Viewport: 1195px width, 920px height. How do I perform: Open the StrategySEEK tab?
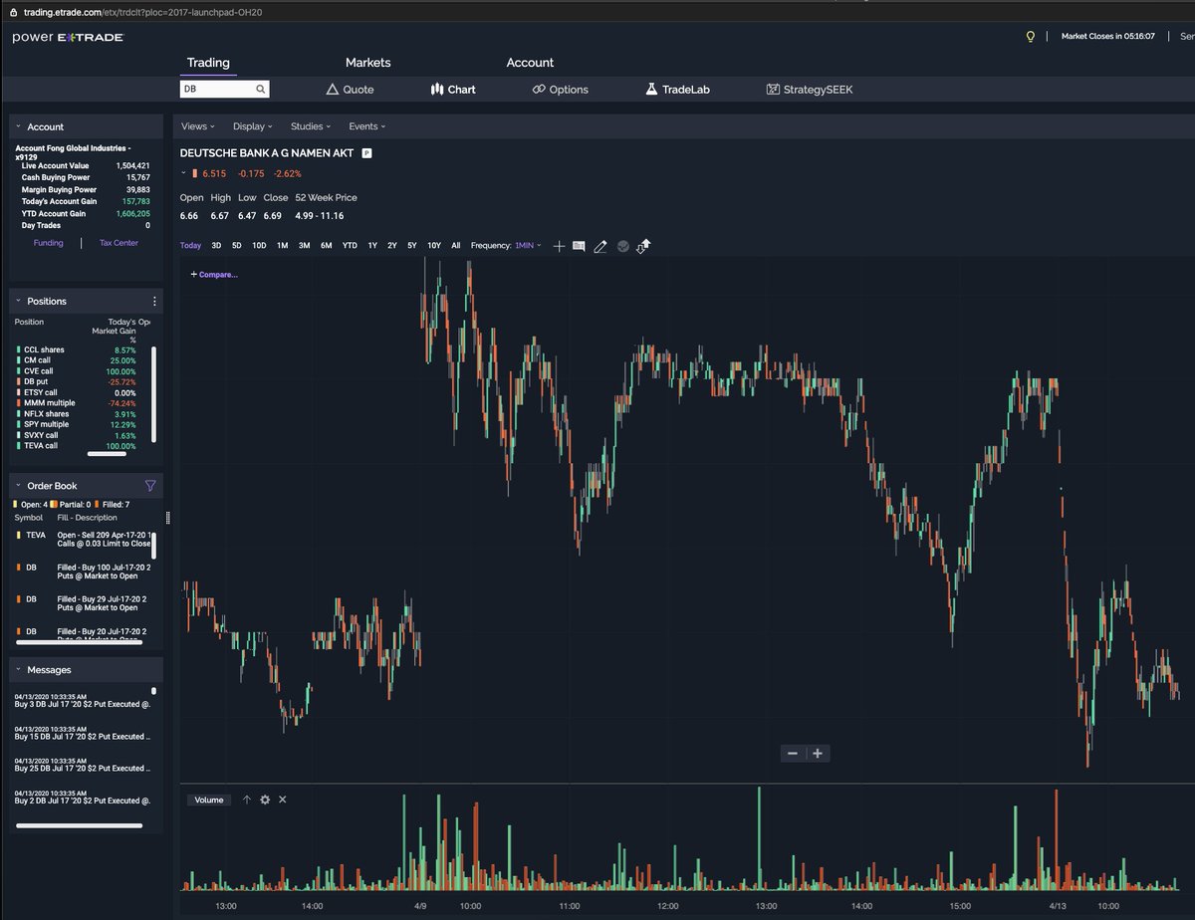(810, 89)
